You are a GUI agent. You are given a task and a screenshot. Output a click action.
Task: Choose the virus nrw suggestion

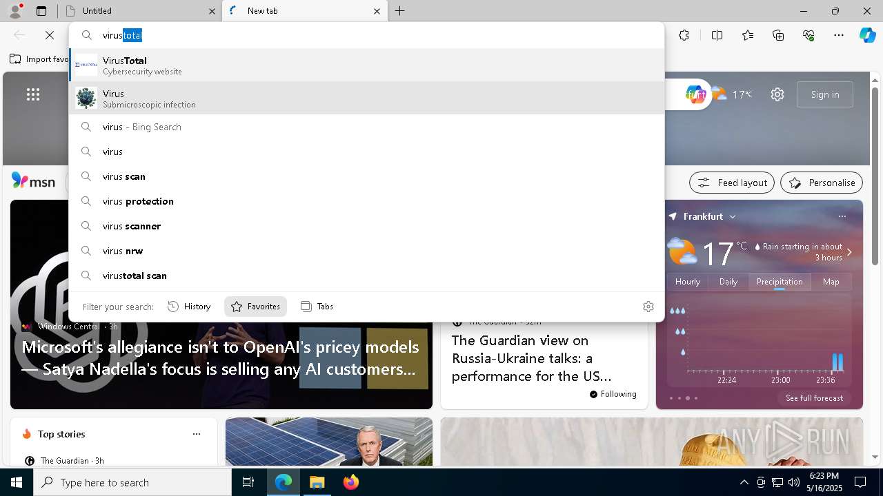367,251
